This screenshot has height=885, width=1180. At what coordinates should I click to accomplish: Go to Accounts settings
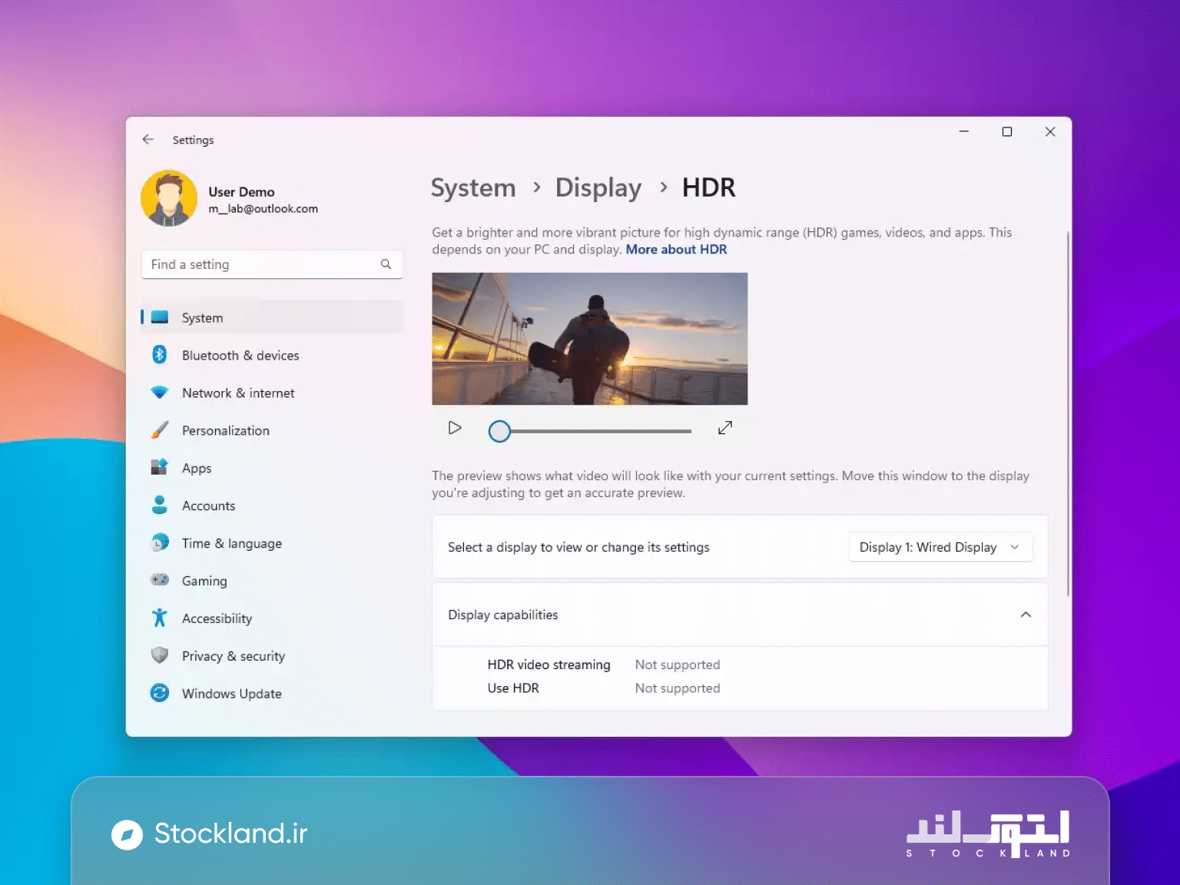(272, 505)
